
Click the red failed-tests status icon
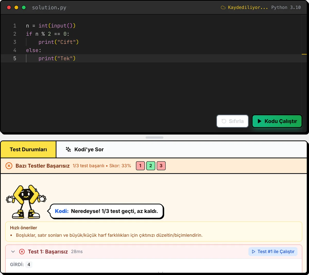pos(9,166)
